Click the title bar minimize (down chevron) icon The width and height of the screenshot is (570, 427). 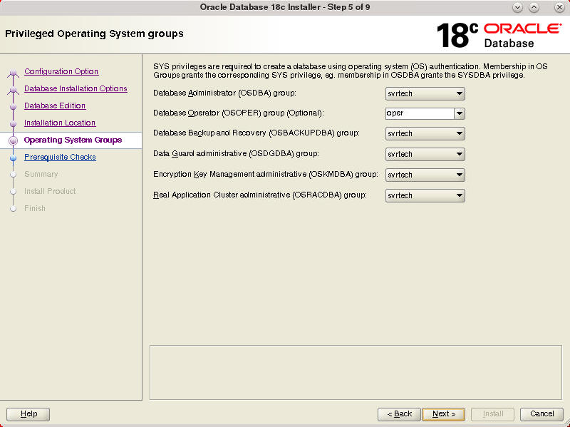click(x=518, y=8)
